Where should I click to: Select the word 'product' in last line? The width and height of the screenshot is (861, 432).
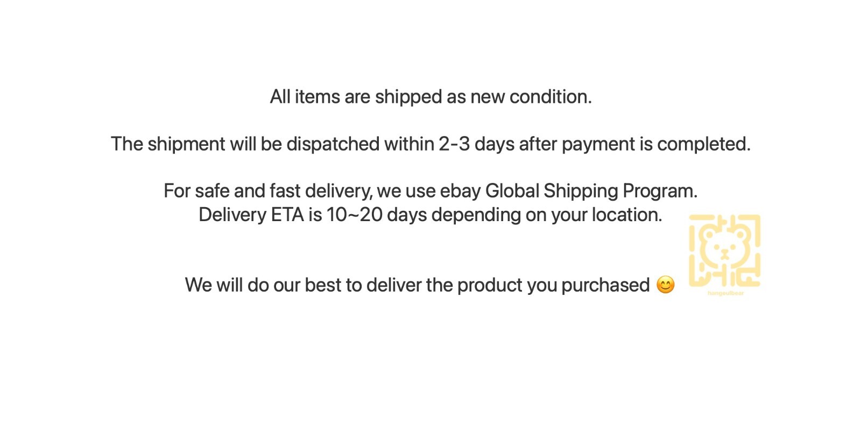[x=490, y=285]
